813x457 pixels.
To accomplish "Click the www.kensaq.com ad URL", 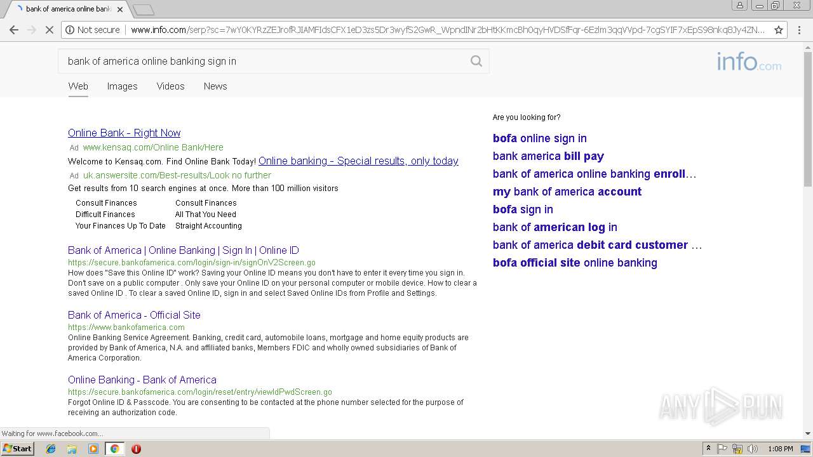I will tap(153, 147).
